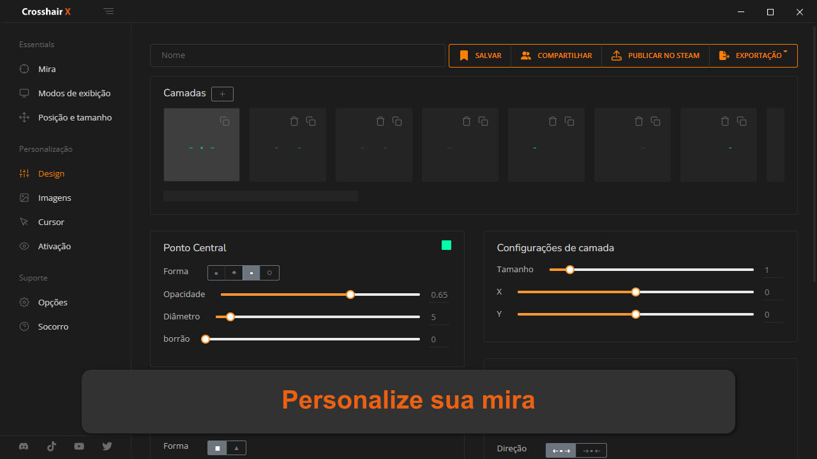
Task: Select the circle shape for Ponto Central
Action: click(x=269, y=273)
